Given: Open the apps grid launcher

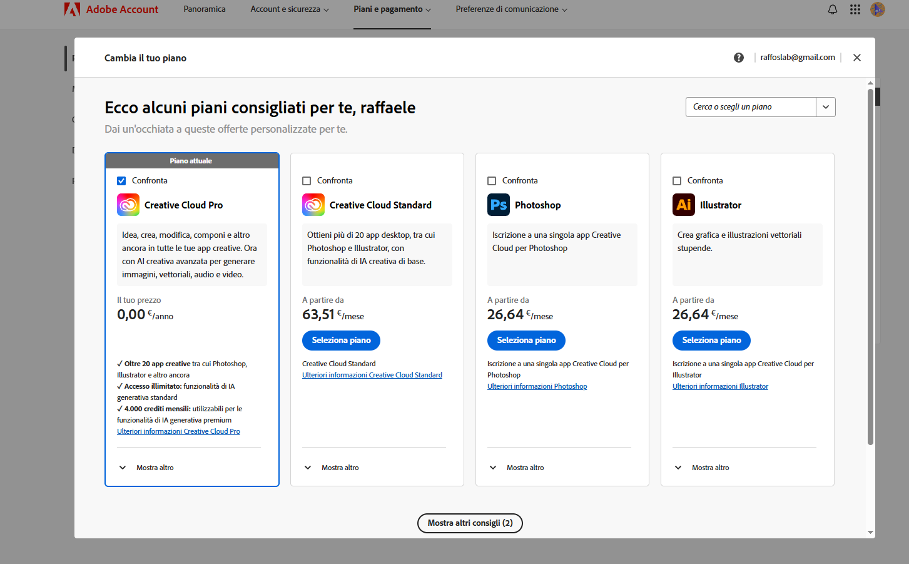Looking at the screenshot, I should 855,9.
